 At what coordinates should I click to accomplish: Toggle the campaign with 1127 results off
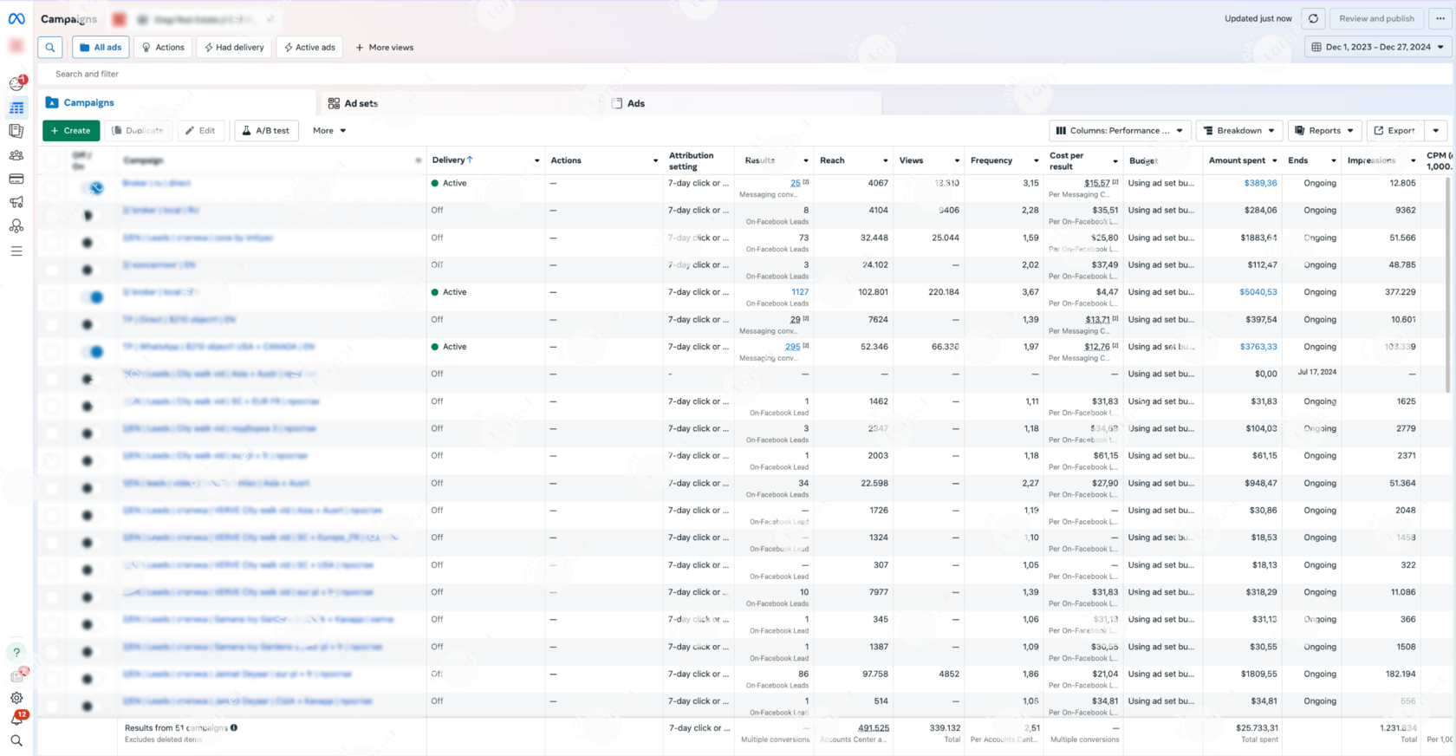(92, 297)
